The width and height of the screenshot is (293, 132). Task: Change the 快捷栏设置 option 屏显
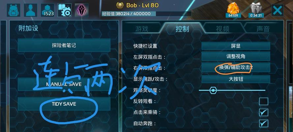pos(236,46)
